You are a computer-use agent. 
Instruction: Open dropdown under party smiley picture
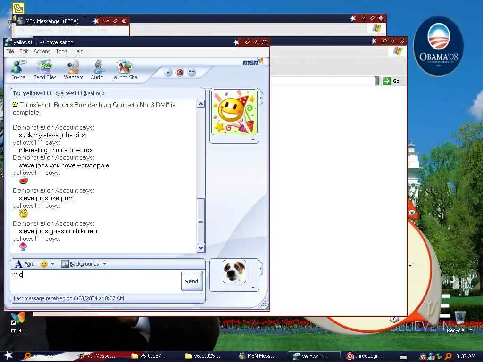coord(253,140)
